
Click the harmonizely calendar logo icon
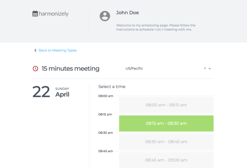(35, 14)
